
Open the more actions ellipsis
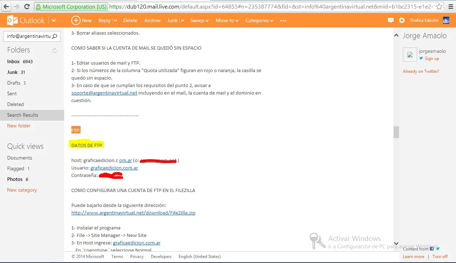(283, 21)
